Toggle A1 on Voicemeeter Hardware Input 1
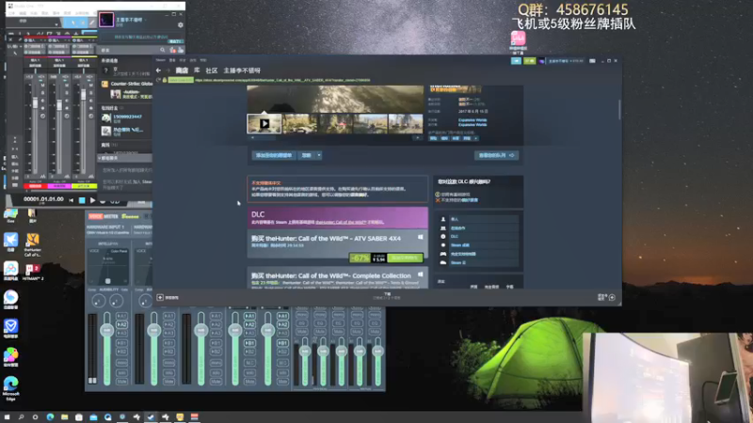This screenshot has width=753, height=423. tap(121, 316)
